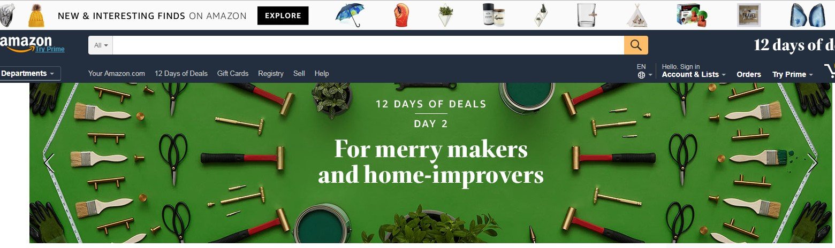Expand Account & Lists menu

coord(694,74)
